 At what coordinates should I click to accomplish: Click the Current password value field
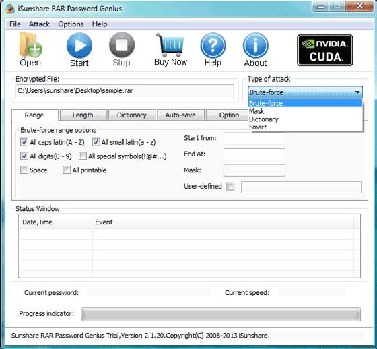(x=149, y=292)
